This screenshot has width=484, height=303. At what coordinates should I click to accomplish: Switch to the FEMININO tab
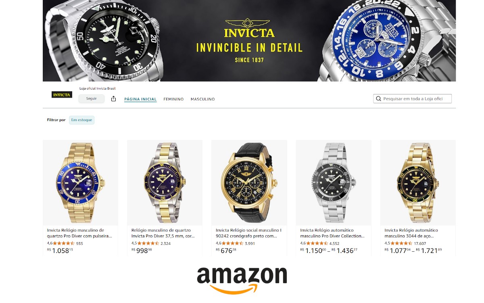click(x=173, y=99)
